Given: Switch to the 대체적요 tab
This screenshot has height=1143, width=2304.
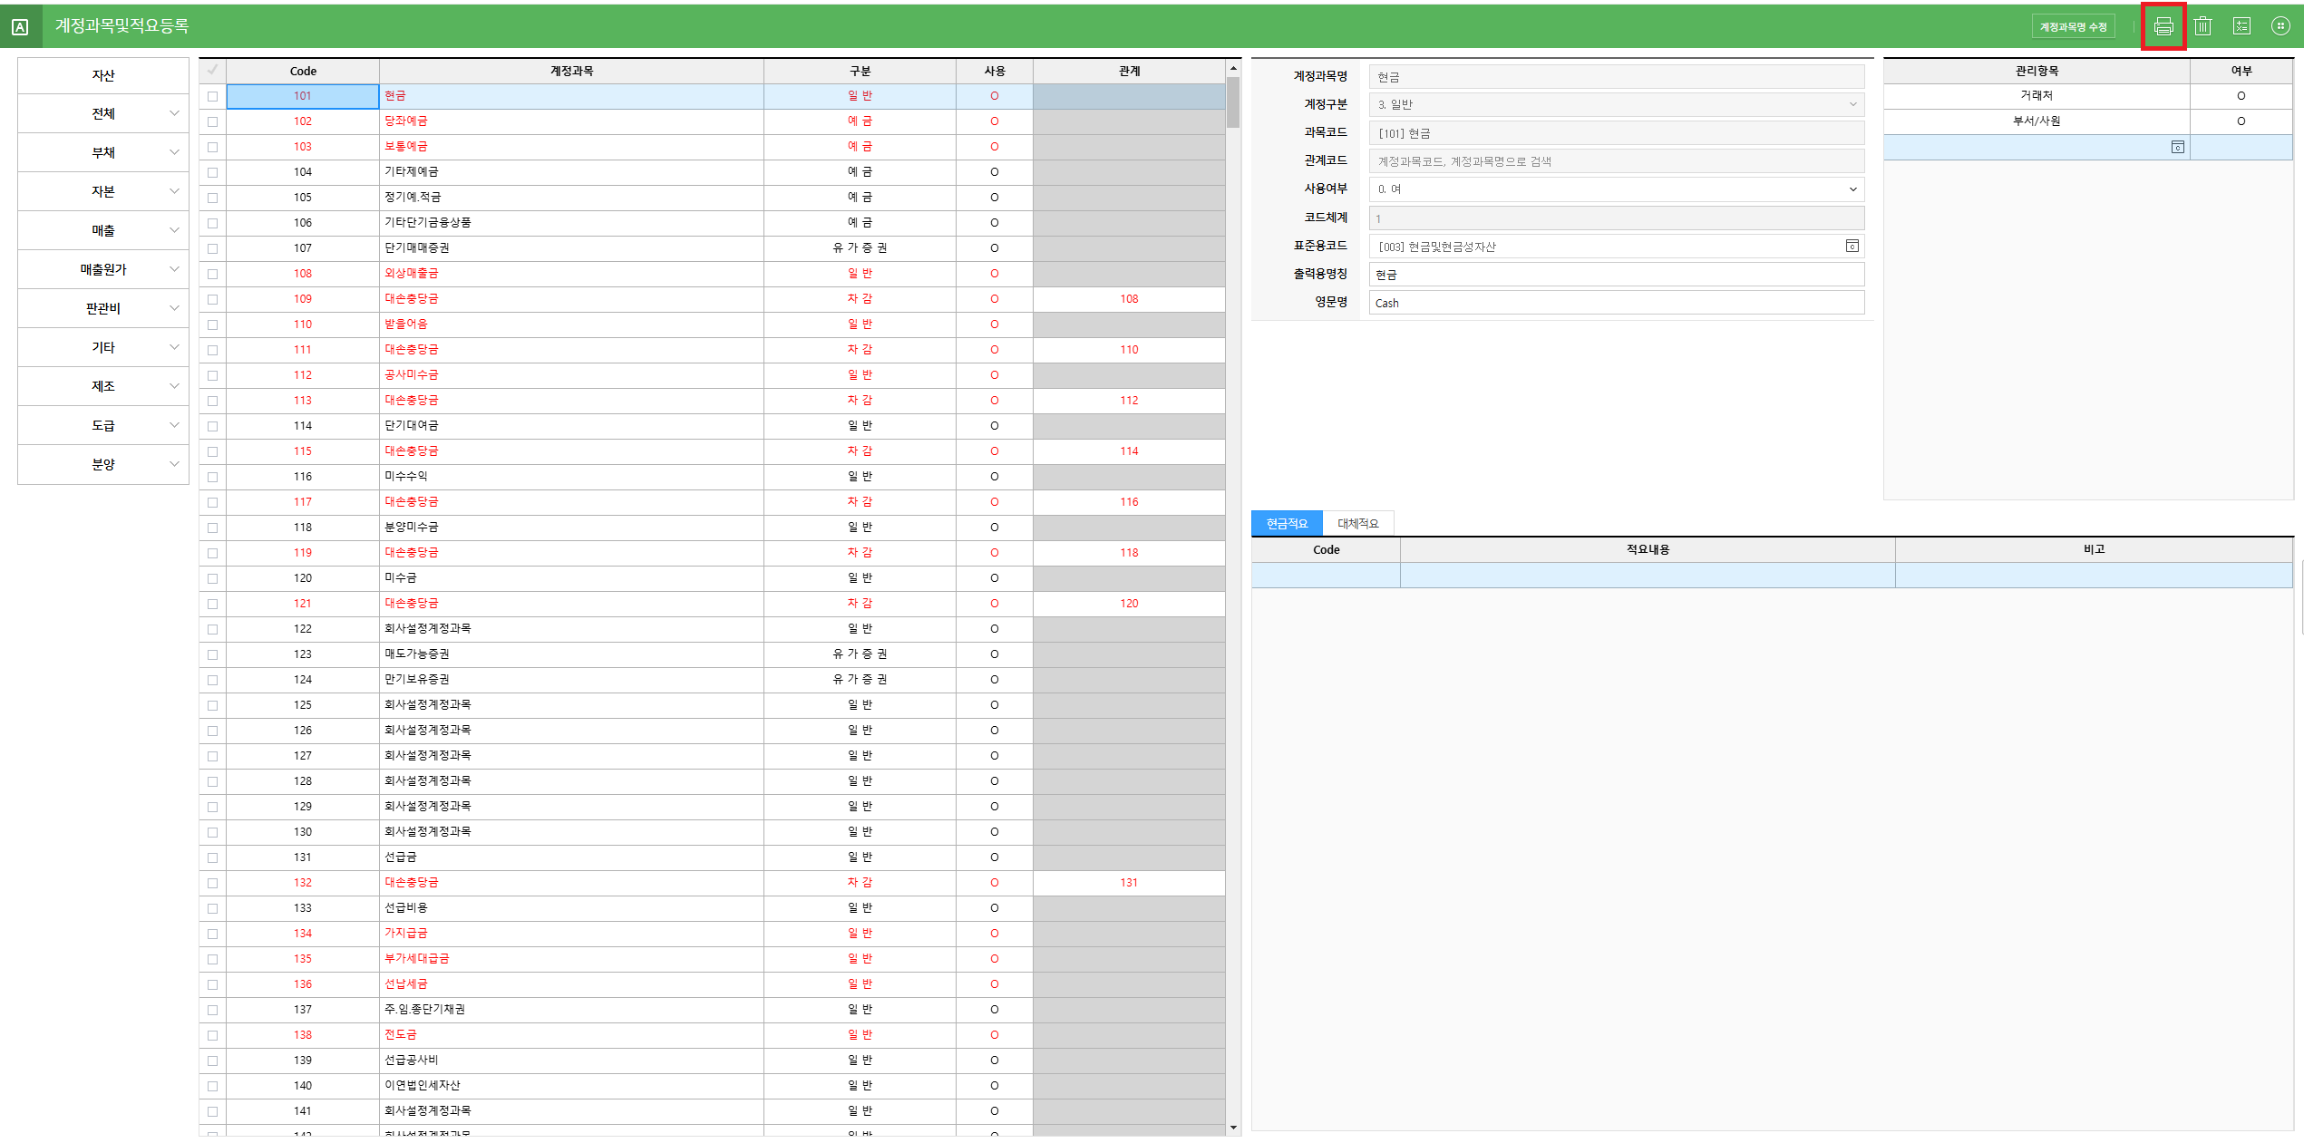Looking at the screenshot, I should [x=1357, y=524].
